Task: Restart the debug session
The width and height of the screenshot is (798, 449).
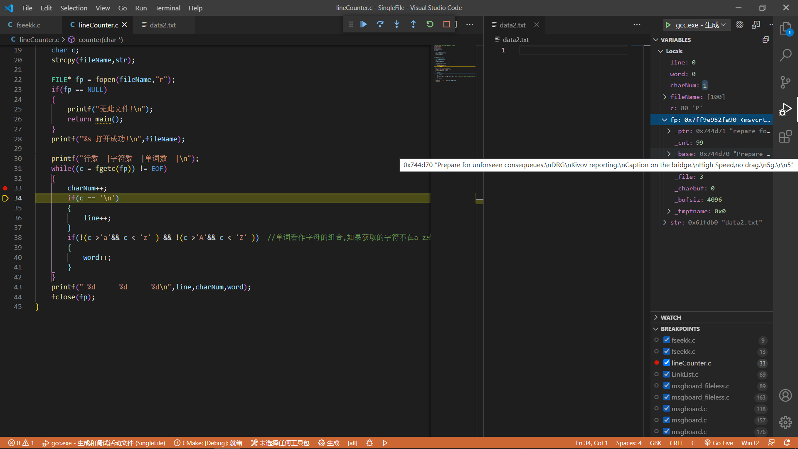Action: click(x=430, y=25)
